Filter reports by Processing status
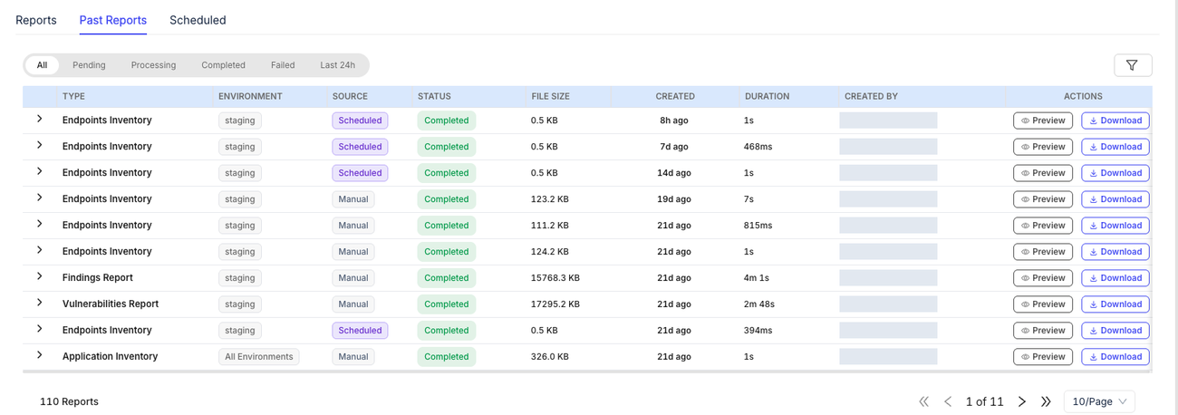Screen dimensions: 1178x415 point(153,65)
